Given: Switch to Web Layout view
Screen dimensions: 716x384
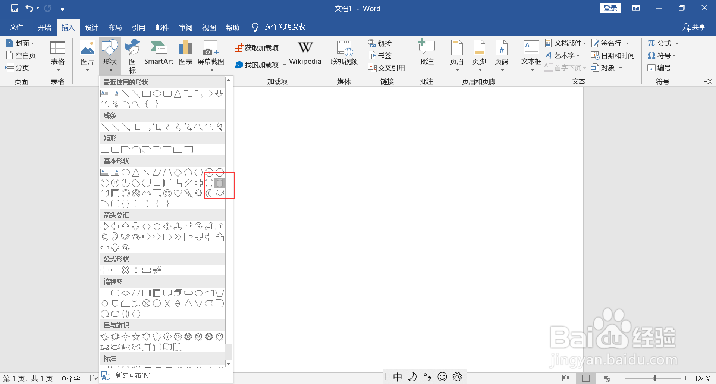Looking at the screenshot, I should 606,378.
